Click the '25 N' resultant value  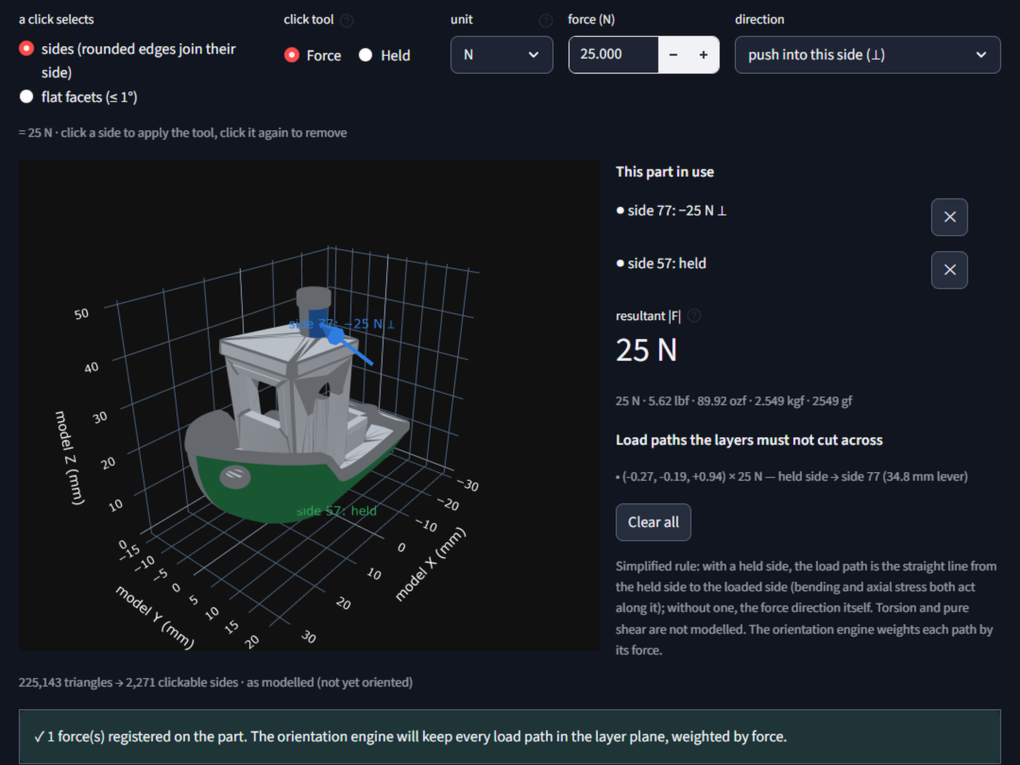(x=646, y=350)
